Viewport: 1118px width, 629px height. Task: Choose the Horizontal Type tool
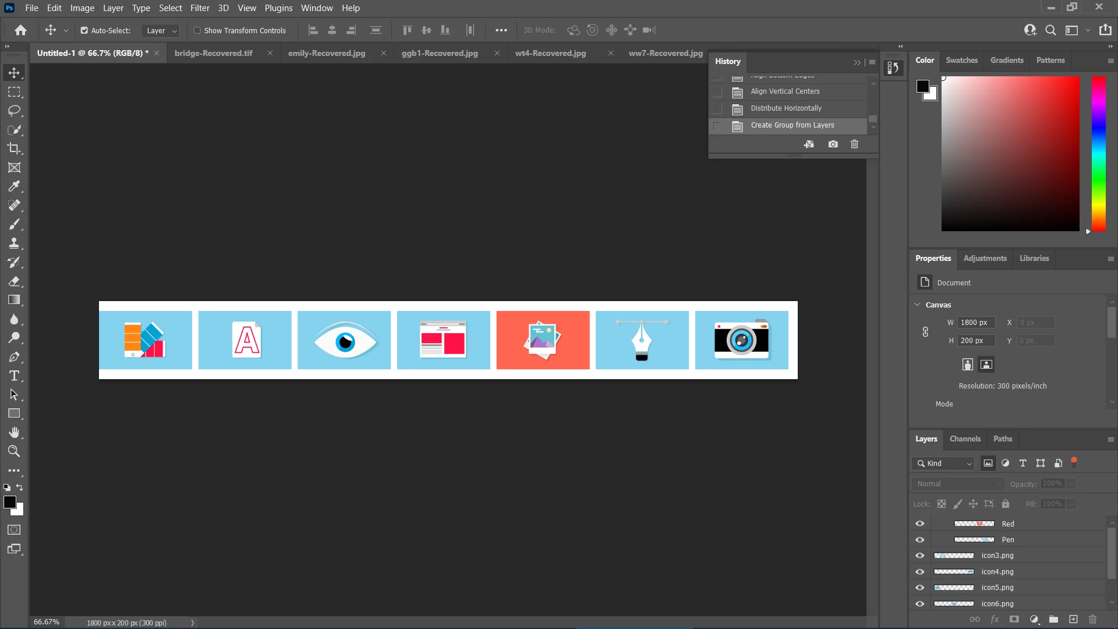tap(14, 376)
